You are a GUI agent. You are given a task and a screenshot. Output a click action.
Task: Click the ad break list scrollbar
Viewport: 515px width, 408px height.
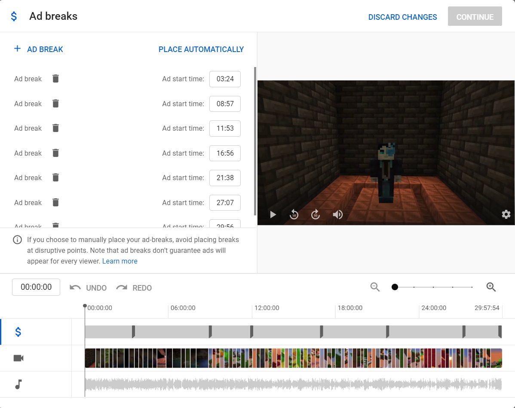pos(255,141)
